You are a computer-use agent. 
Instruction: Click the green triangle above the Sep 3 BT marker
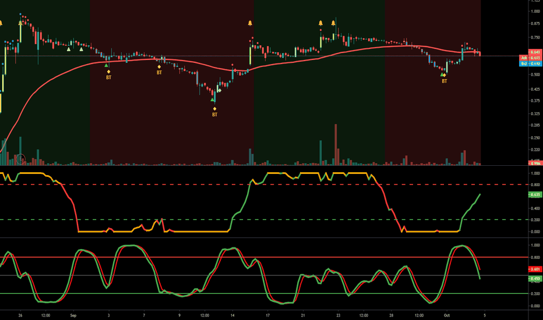tap(106, 65)
